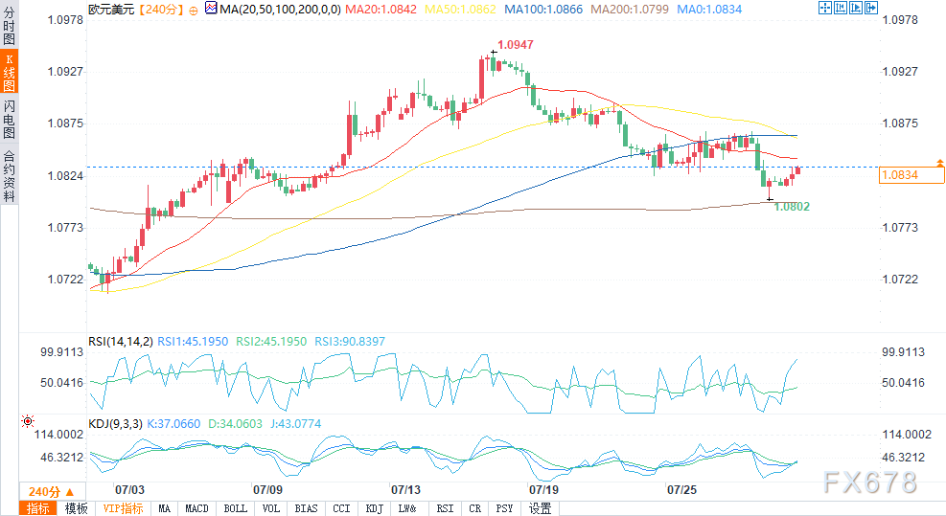
Task: Click the J:43.0774 value
Action: [x=295, y=424]
